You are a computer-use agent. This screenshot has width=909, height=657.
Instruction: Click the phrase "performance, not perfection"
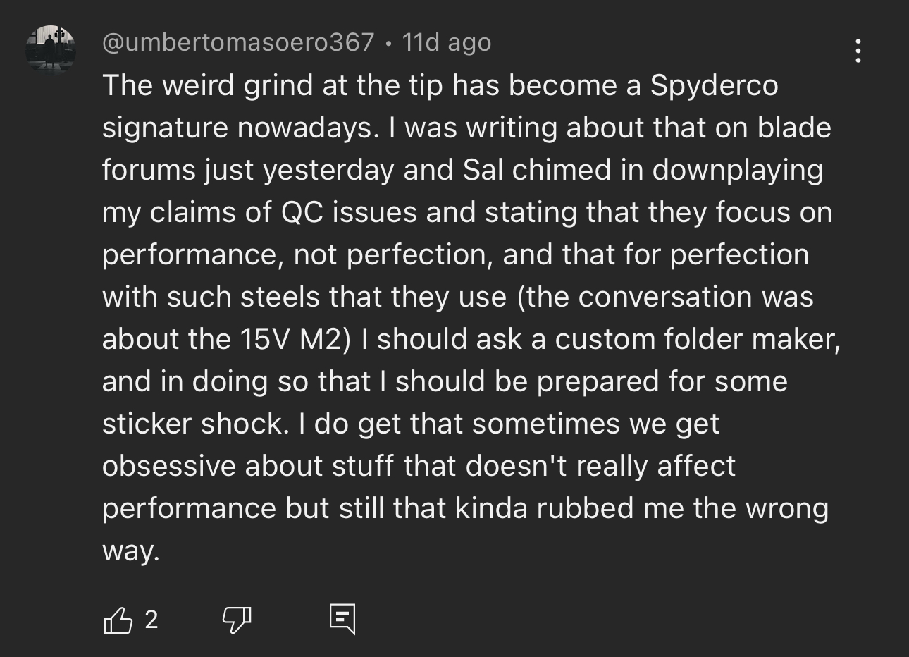297,254
